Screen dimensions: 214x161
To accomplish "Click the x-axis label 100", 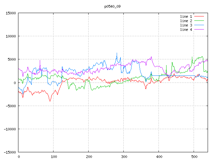I will pos(54,157).
